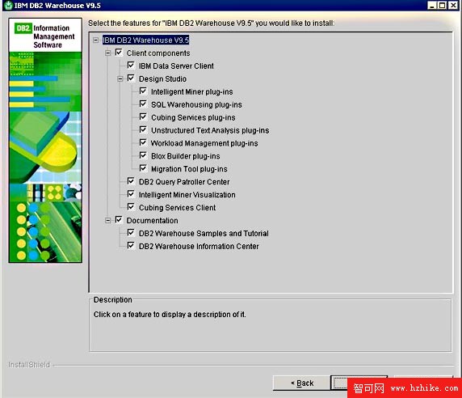Click the installer icon in title bar
Screen dimensions: 462x398
click(9, 6)
